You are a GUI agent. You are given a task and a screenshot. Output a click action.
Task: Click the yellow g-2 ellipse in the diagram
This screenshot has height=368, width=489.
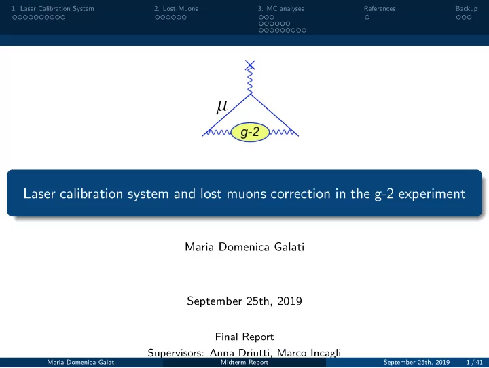(x=250, y=132)
